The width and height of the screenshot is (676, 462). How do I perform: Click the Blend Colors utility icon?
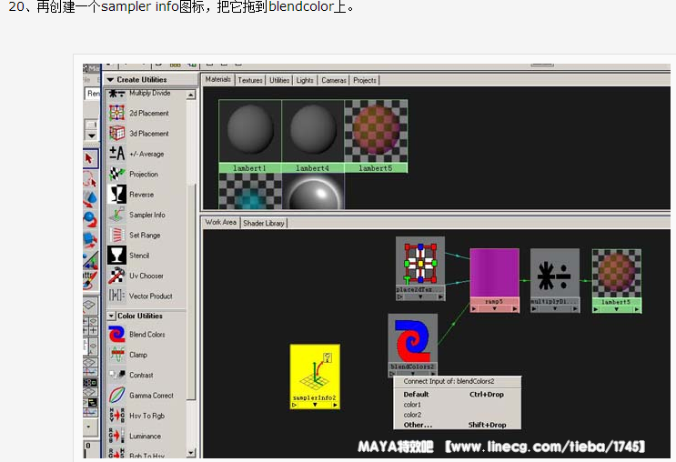[117, 335]
